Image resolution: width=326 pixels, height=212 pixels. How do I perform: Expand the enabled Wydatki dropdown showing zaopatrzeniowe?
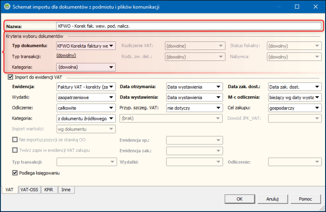86,97
